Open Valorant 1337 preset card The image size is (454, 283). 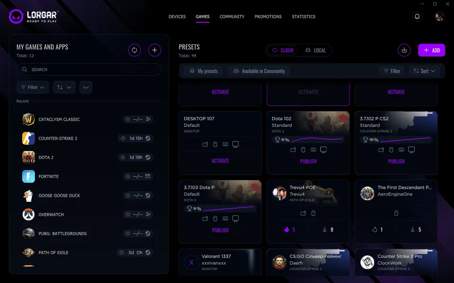220,263
